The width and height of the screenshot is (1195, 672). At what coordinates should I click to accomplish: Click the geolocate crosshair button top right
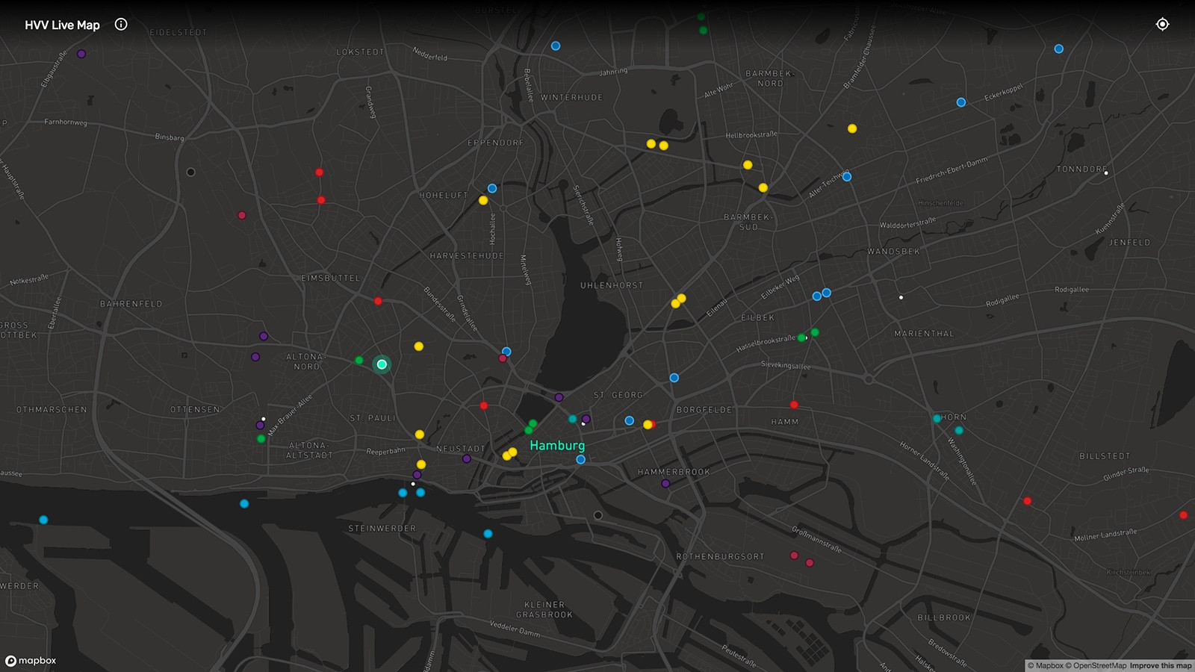[x=1162, y=25]
